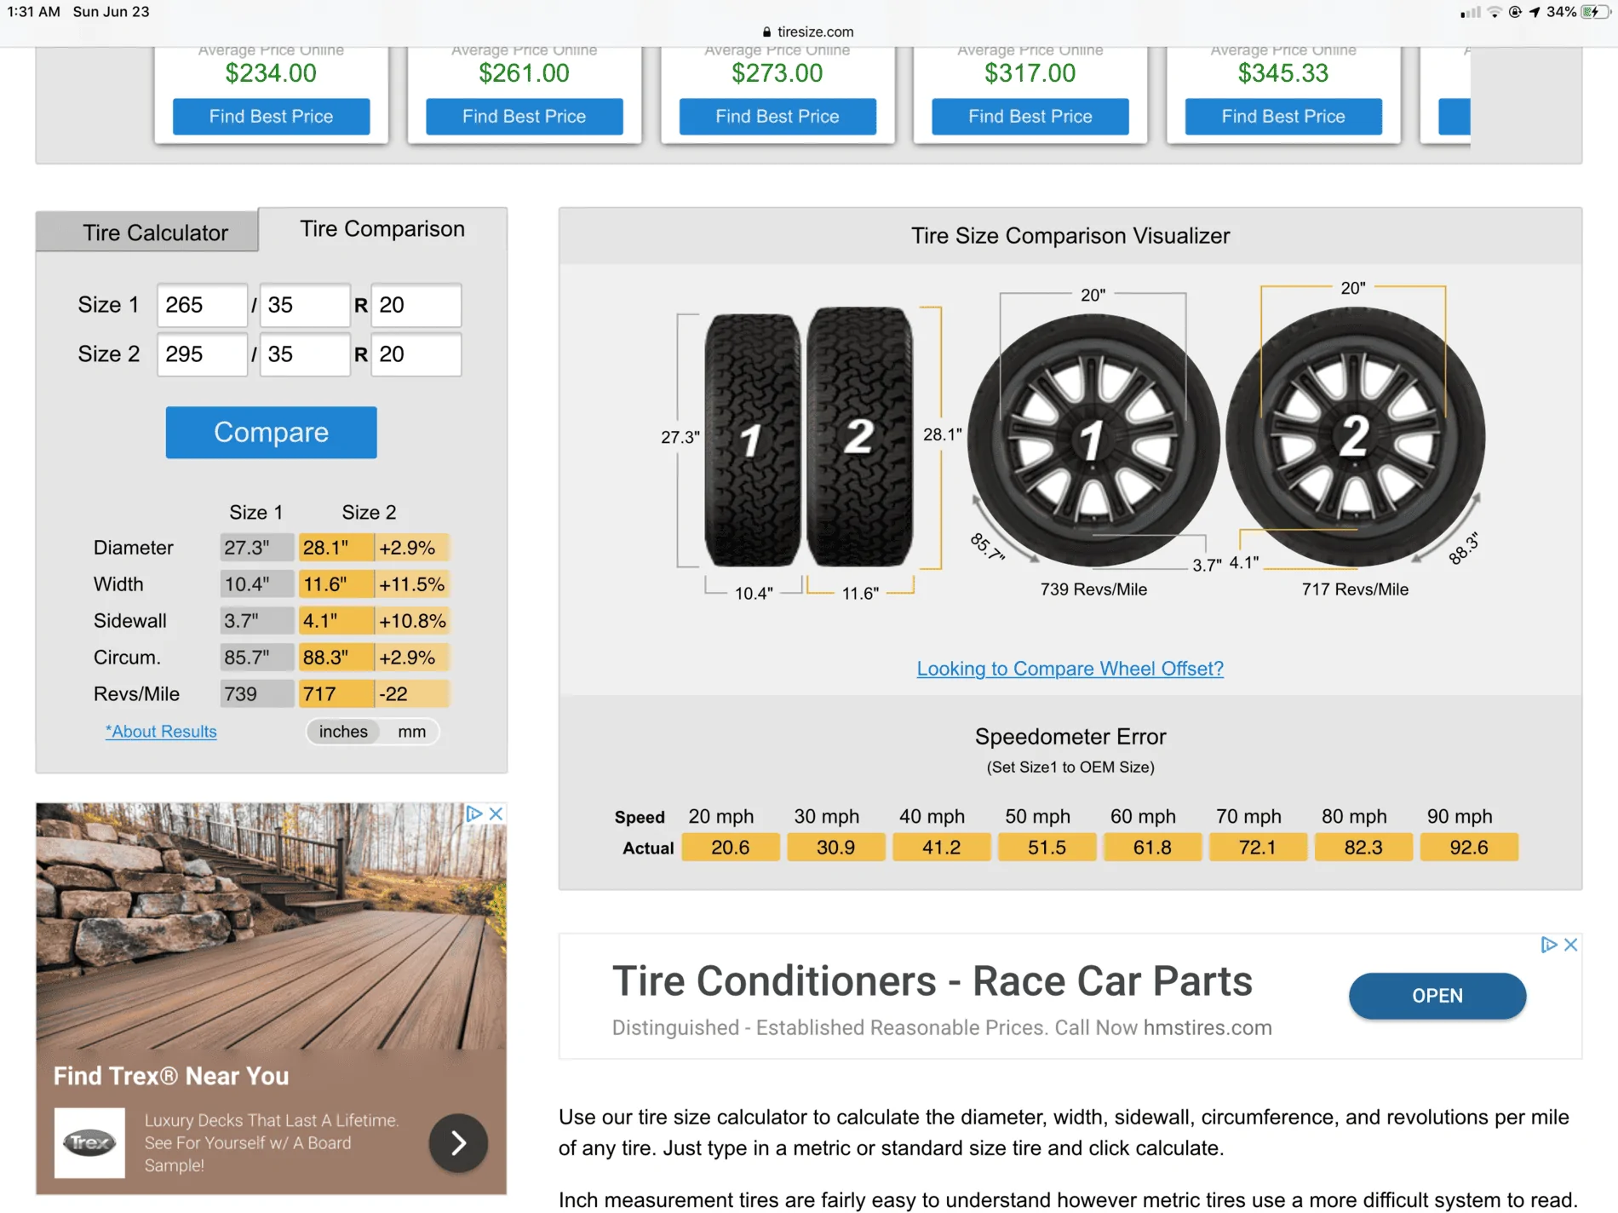Image resolution: width=1618 pixels, height=1213 pixels.
Task: Open Looking to Compare Wheel Offset link
Action: coord(1070,669)
